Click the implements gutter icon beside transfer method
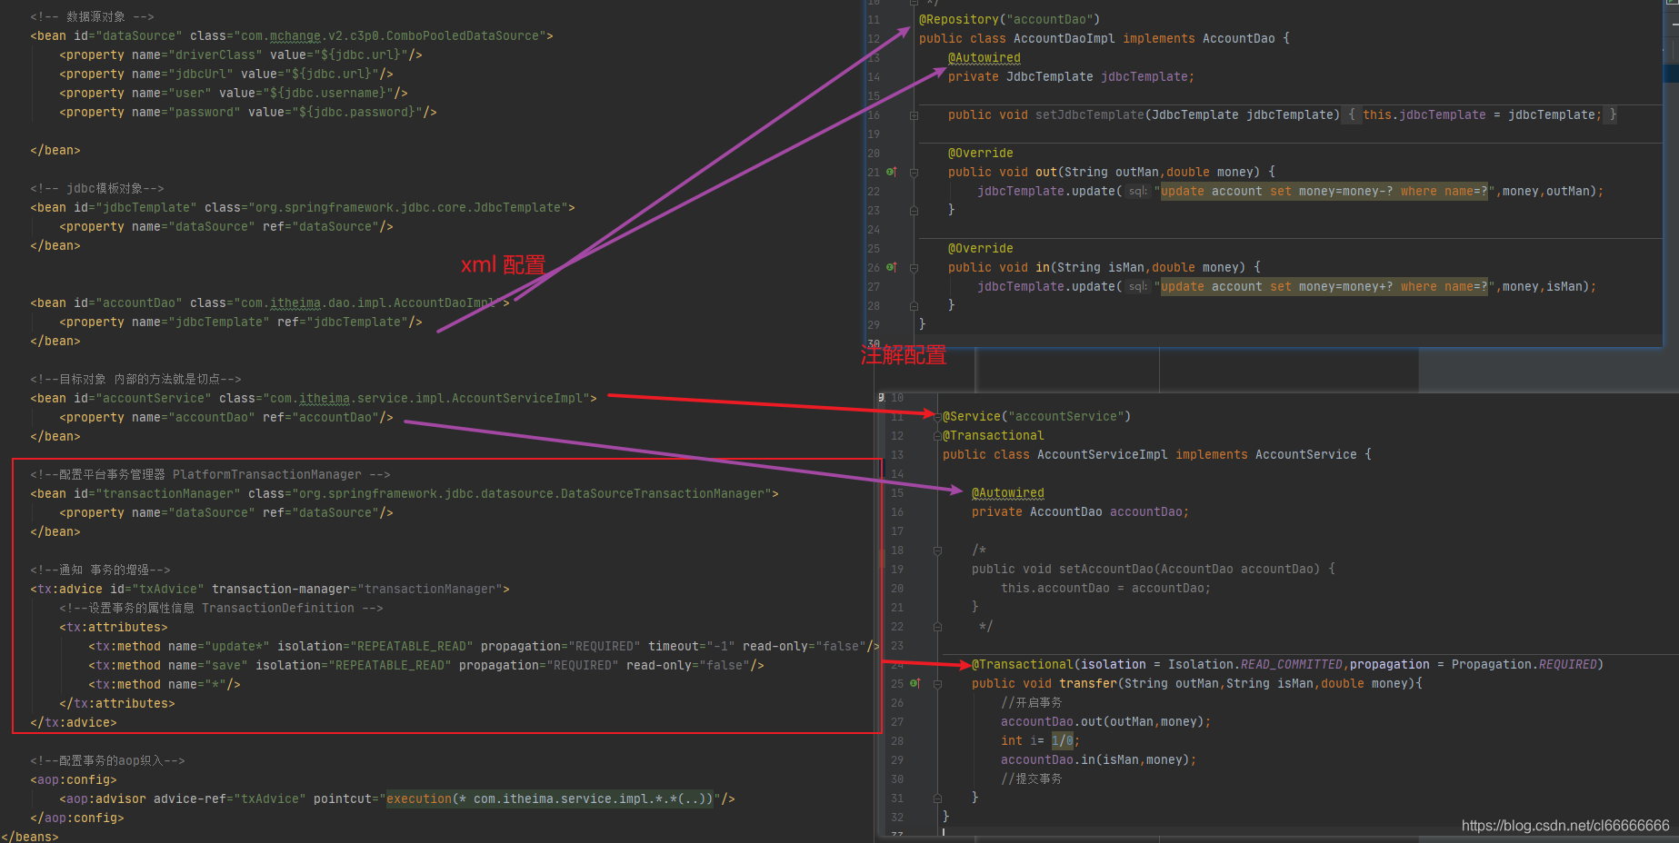The image size is (1679, 843). (x=915, y=683)
